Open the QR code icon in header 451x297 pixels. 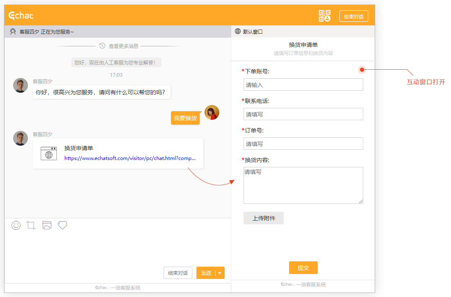[x=325, y=16]
